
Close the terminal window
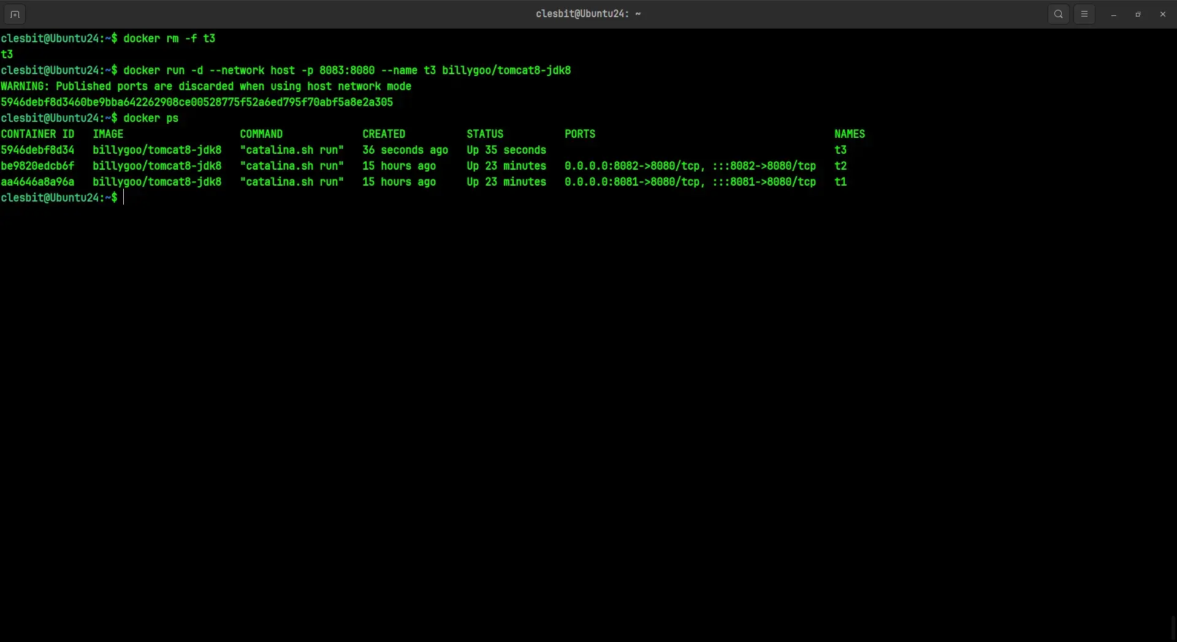tap(1163, 14)
